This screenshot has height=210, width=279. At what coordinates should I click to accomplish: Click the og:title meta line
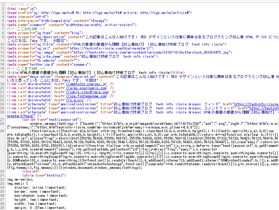pos(117,44)
